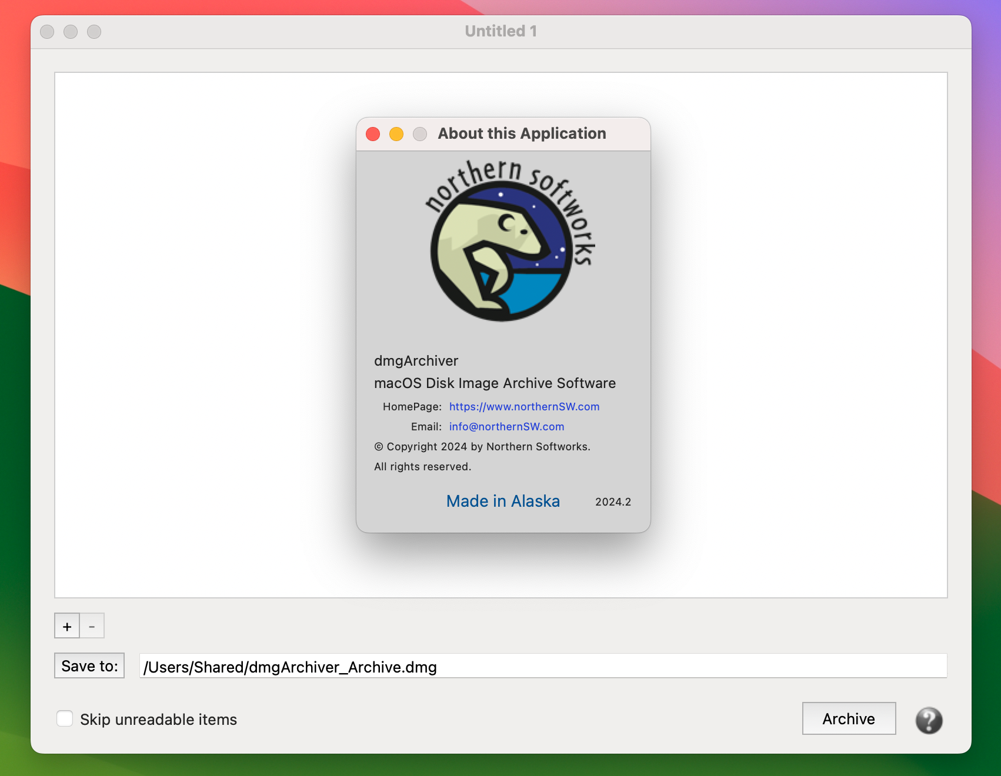Click the Save to: button
This screenshot has height=776, width=1001.
click(x=89, y=665)
